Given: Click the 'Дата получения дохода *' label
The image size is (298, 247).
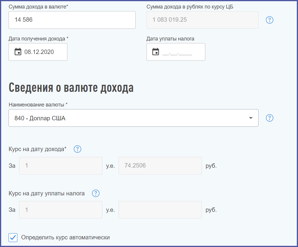Looking at the screenshot, I should 39,39.
